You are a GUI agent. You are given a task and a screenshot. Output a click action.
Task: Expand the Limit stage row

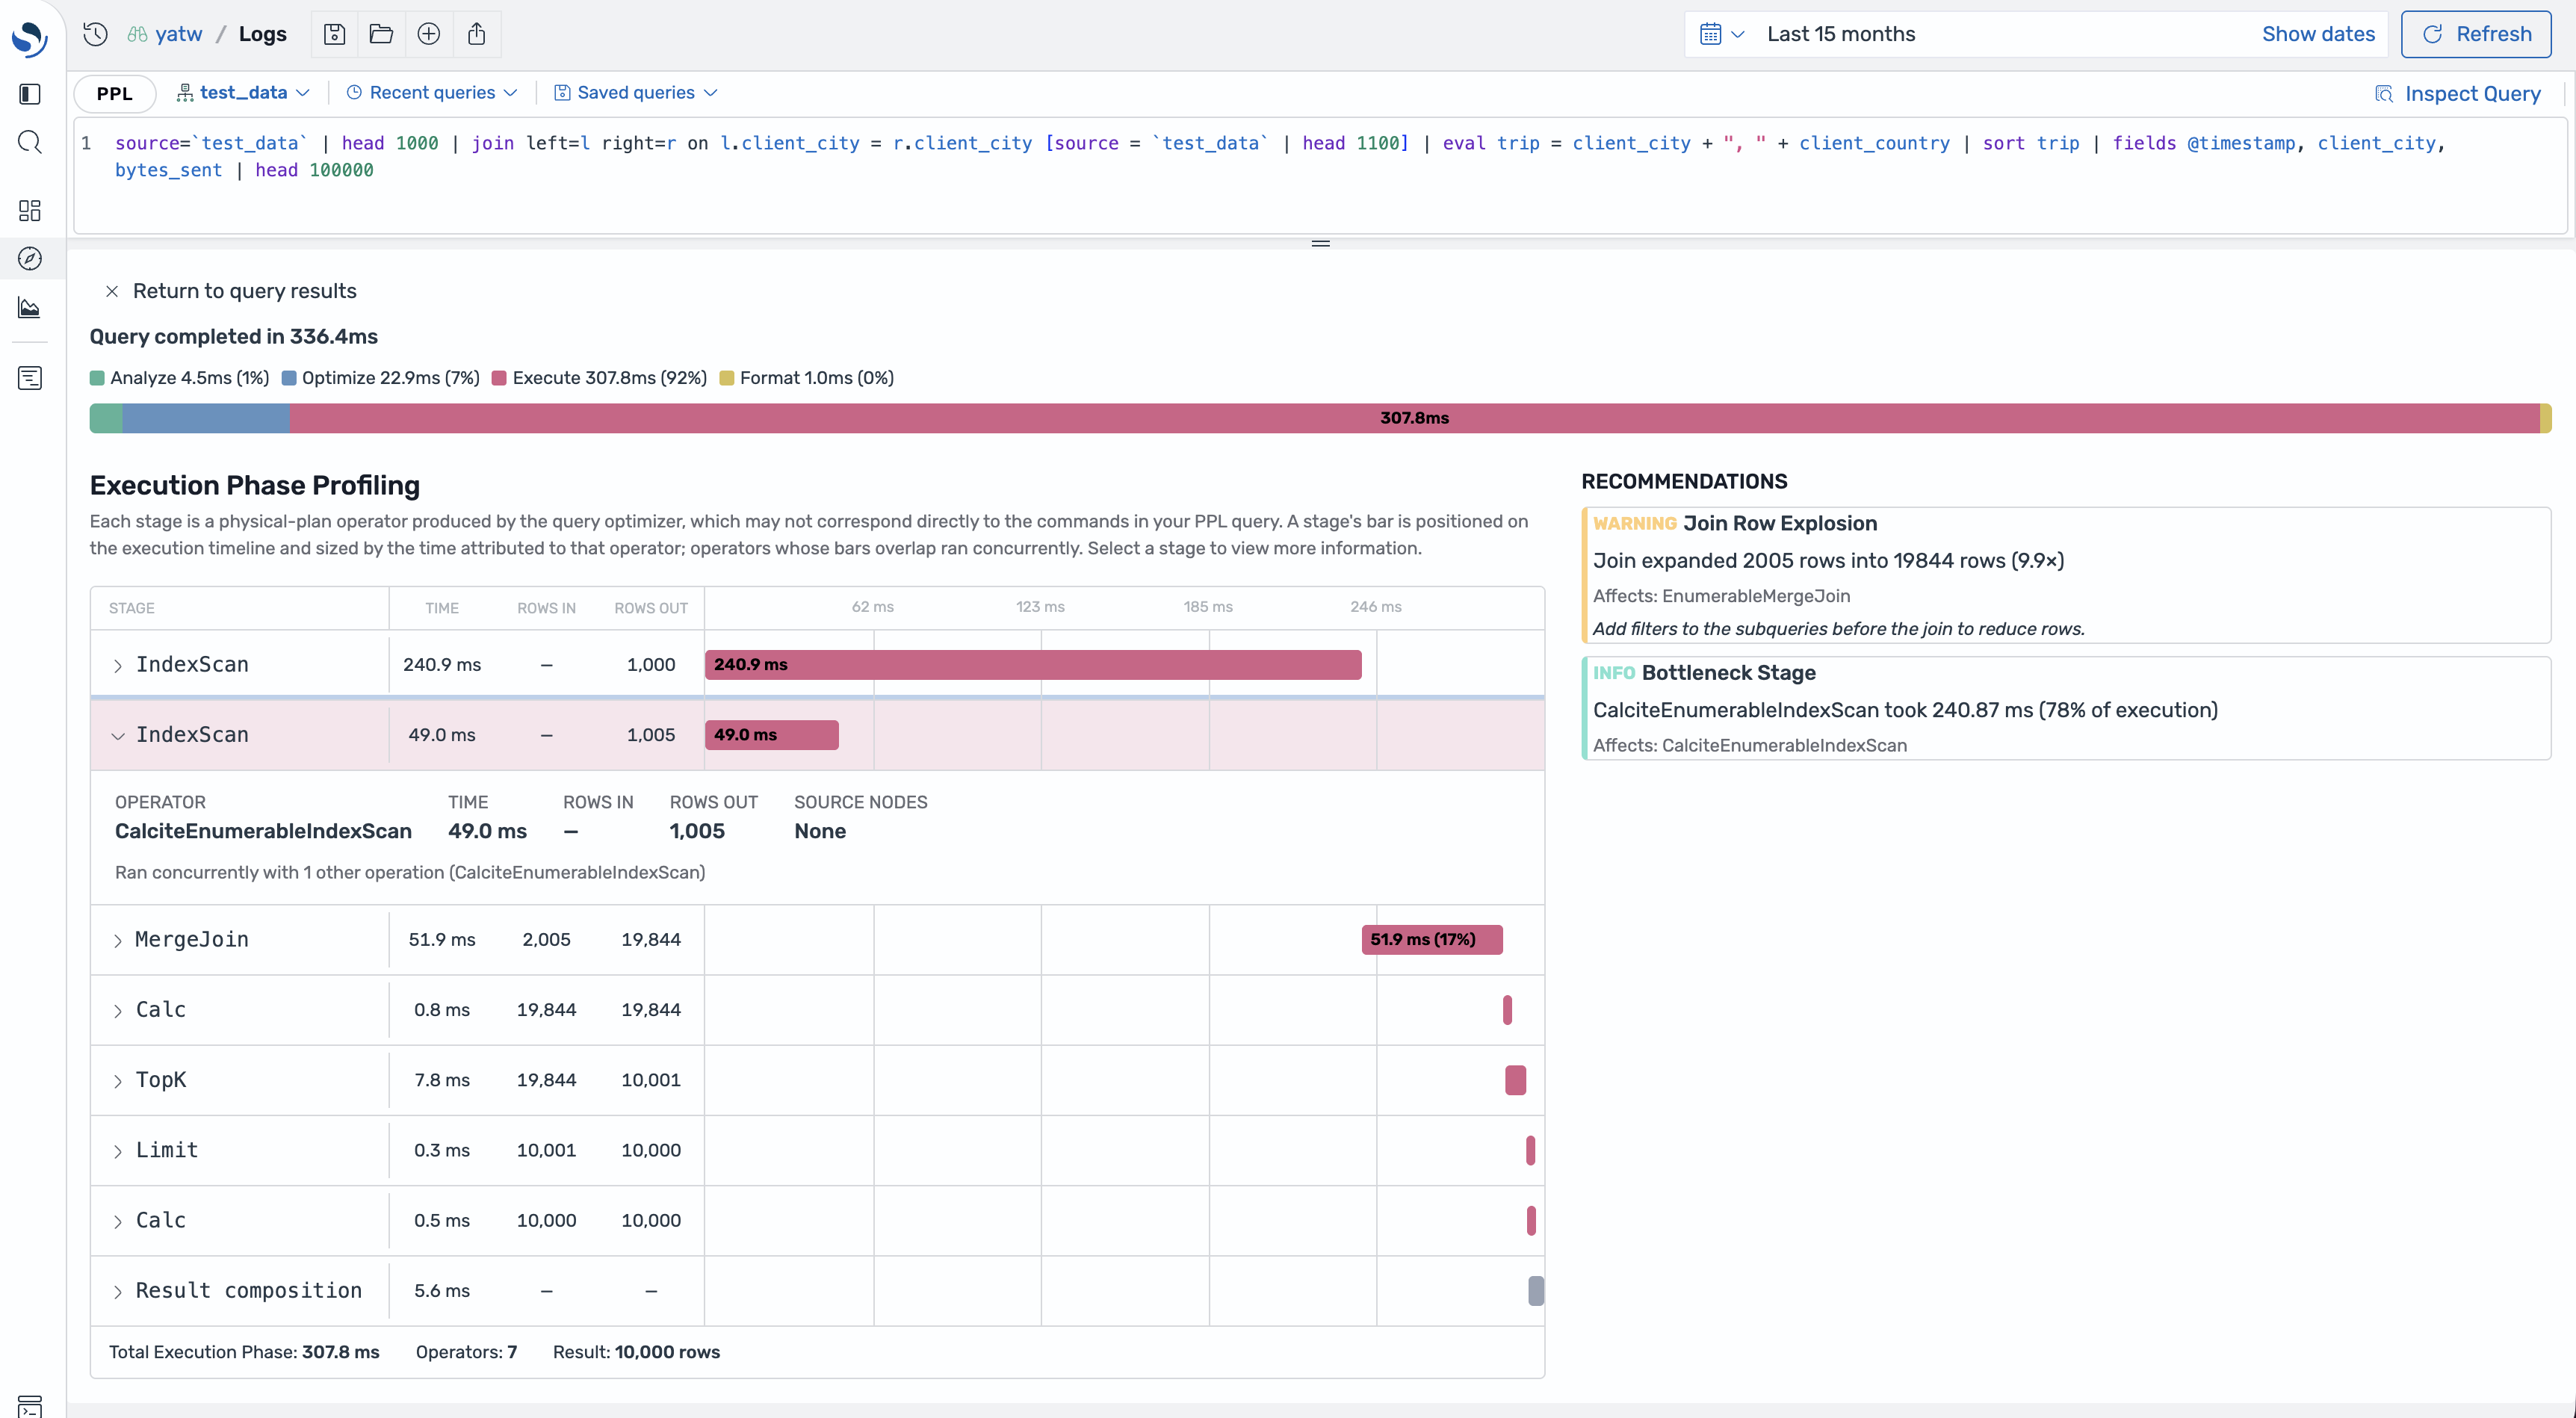coord(118,1151)
